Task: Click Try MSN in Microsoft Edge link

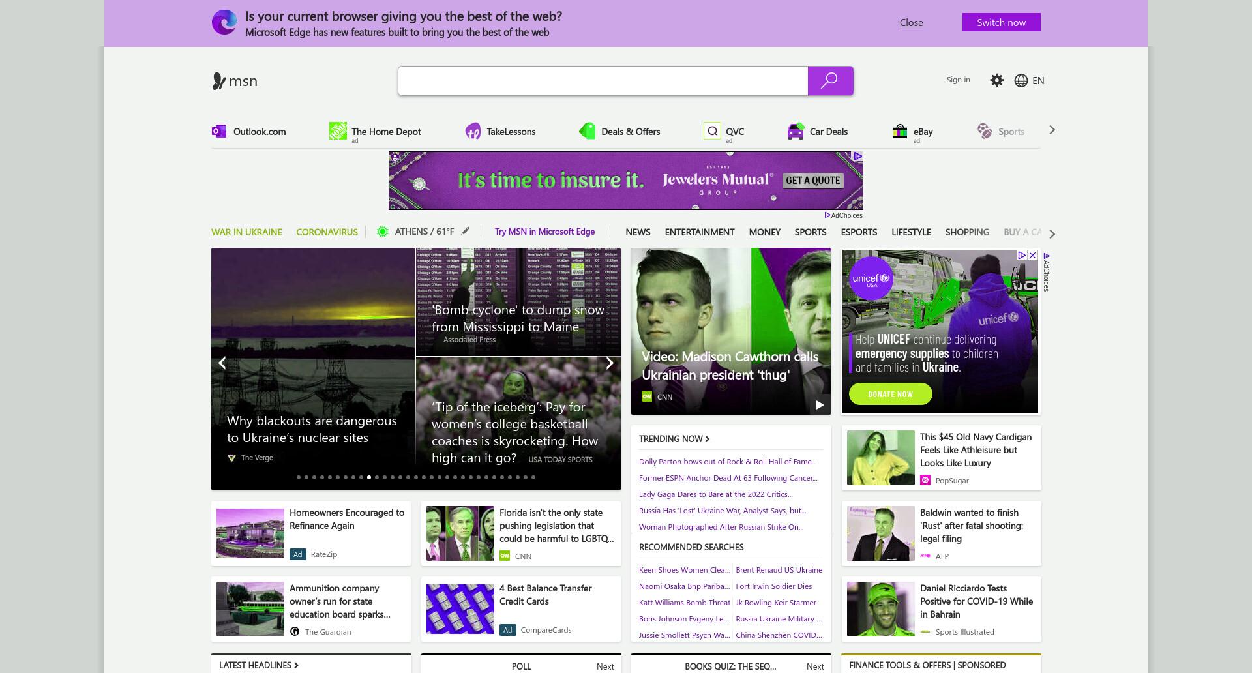Action: (544, 232)
